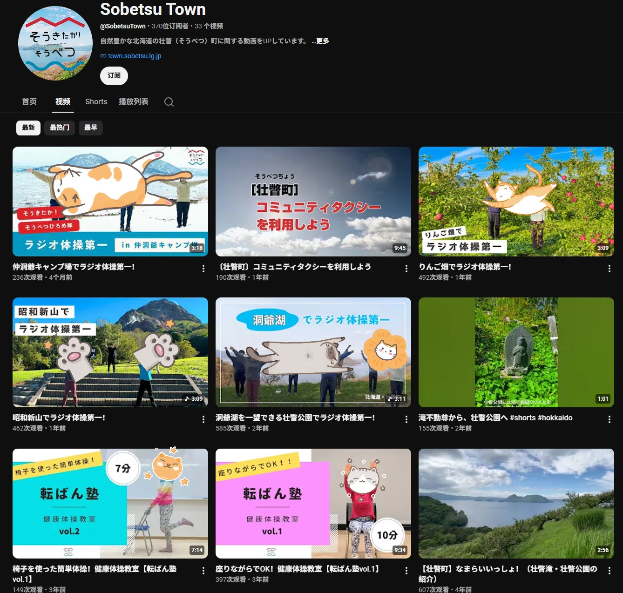Open more options for 昭和新山でラジオ体操第一 video

(x=203, y=419)
